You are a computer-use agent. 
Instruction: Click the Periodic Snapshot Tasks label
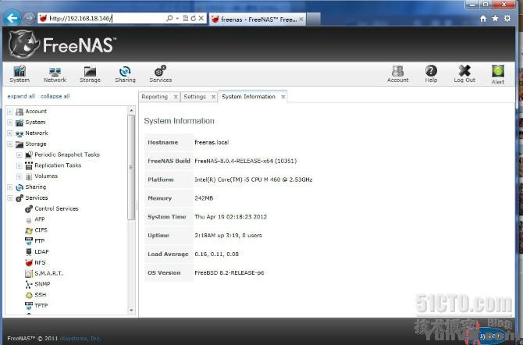pyautogui.click(x=67, y=155)
